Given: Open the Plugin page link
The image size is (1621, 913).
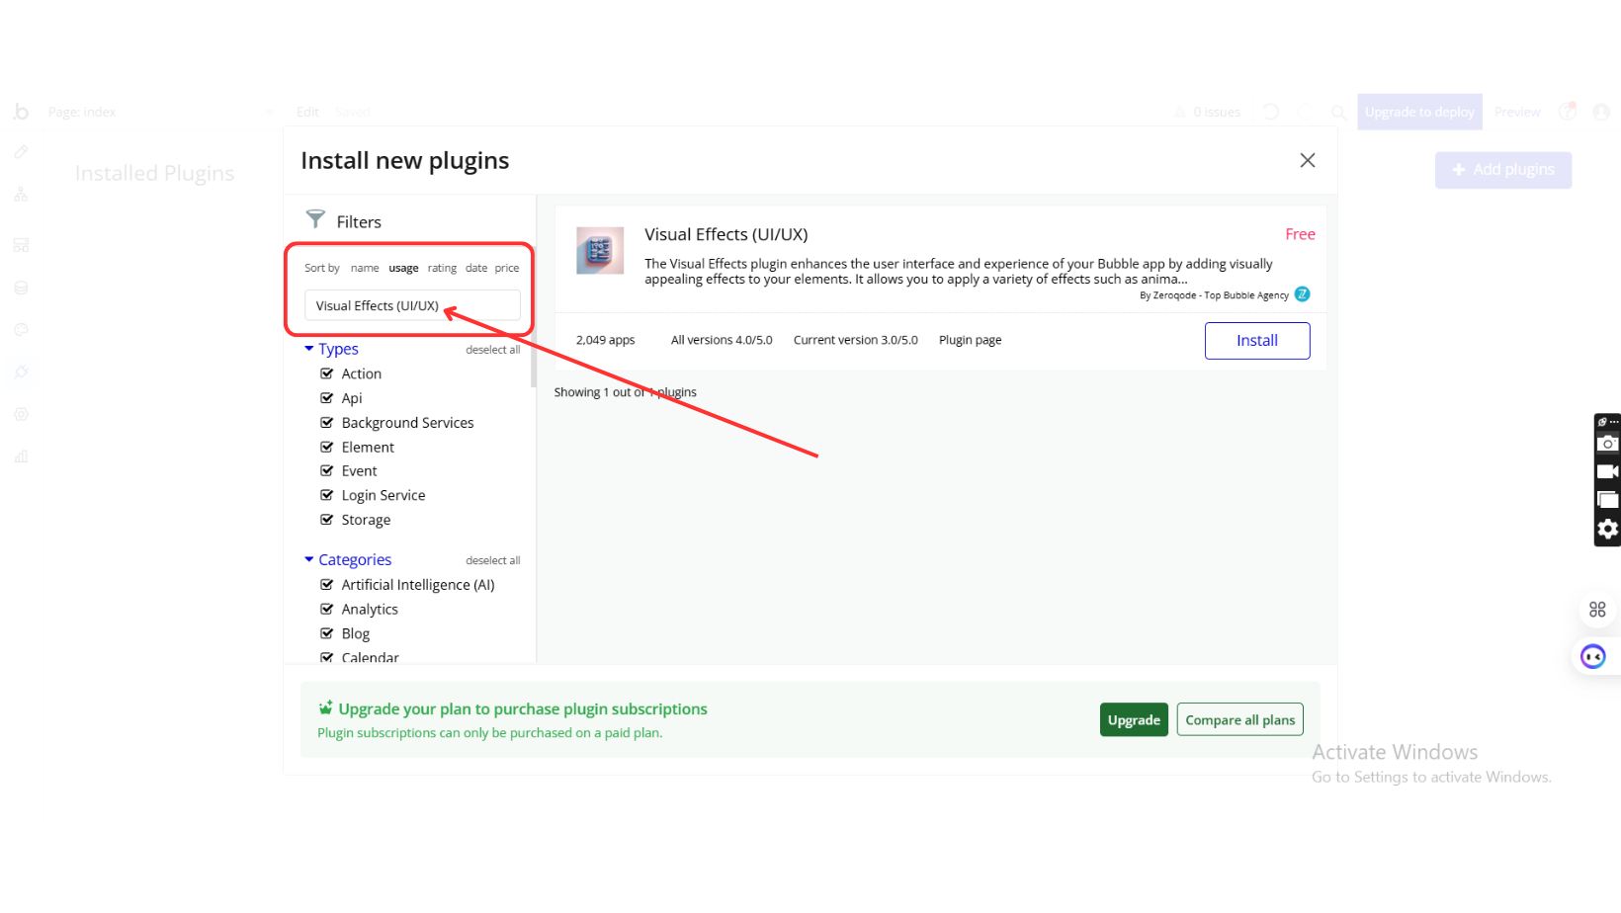Looking at the screenshot, I should [970, 340].
